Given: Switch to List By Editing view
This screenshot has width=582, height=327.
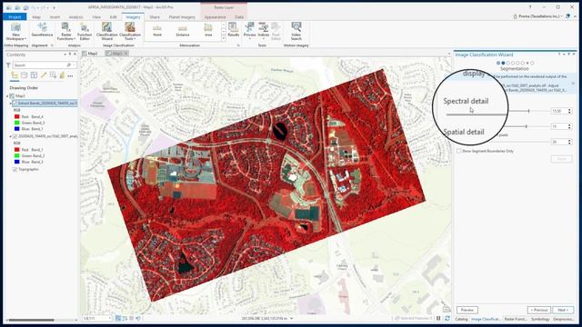Looking at the screenshot, I should pyautogui.click(x=44, y=75).
